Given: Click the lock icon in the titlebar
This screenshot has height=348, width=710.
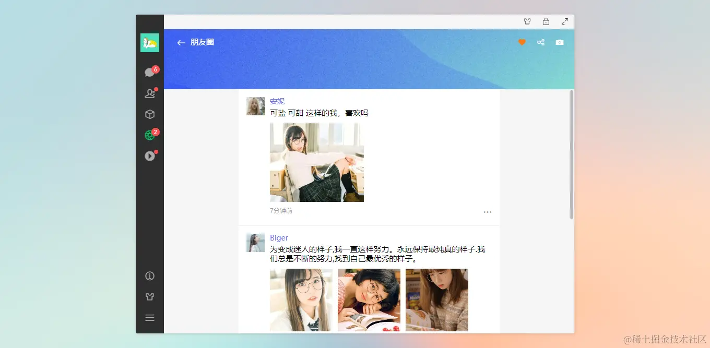Looking at the screenshot, I should (546, 21).
